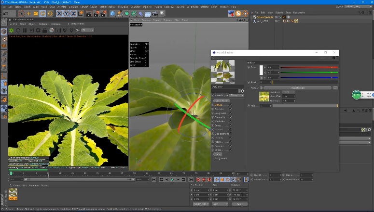Select the Move tool
Viewport: 374px width, 212px height.
pos(28,13)
